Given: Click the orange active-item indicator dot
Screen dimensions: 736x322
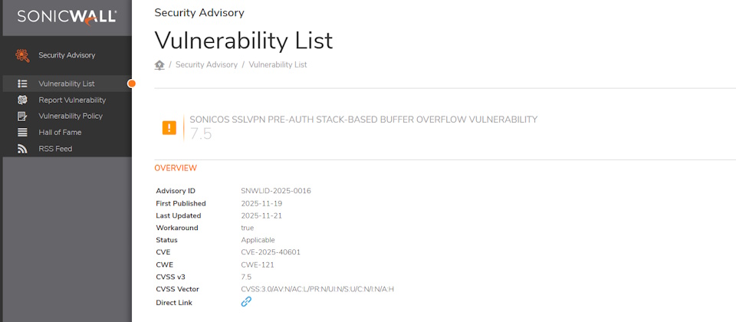Looking at the screenshot, I should click(x=132, y=84).
